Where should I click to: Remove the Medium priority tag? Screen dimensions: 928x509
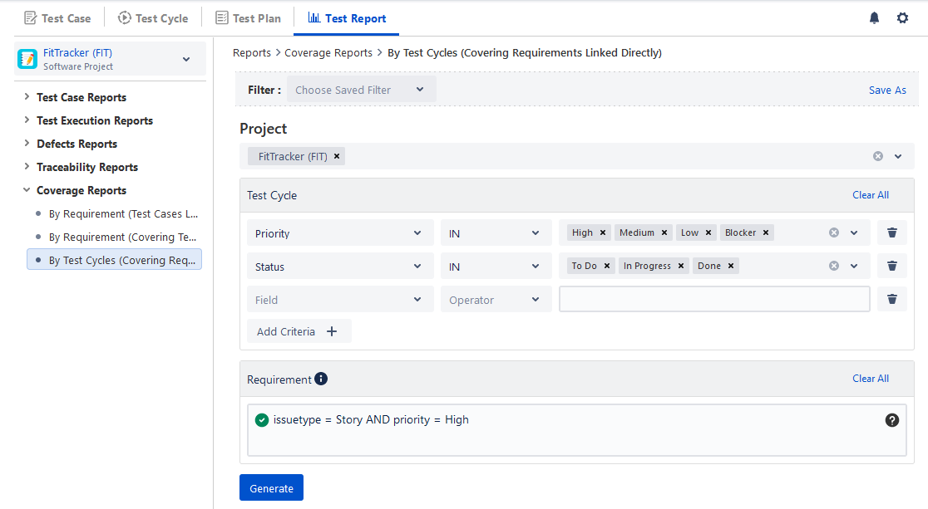(664, 232)
